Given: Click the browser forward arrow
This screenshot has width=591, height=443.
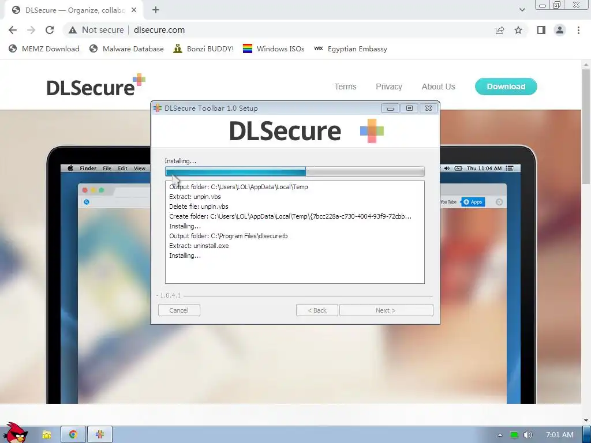Looking at the screenshot, I should pyautogui.click(x=31, y=30).
